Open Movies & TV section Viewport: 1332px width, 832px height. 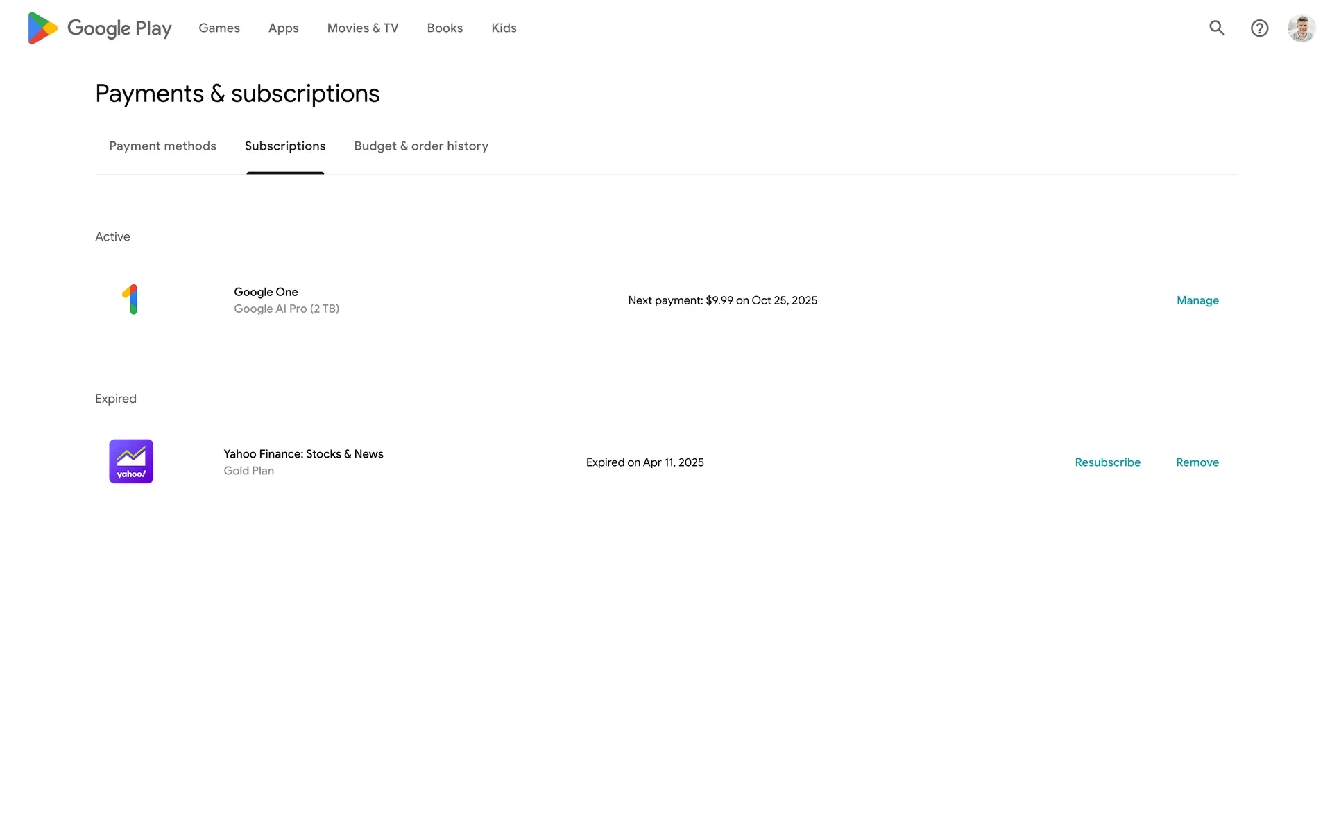click(363, 28)
